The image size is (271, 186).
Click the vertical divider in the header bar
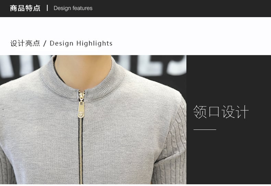(47, 8)
